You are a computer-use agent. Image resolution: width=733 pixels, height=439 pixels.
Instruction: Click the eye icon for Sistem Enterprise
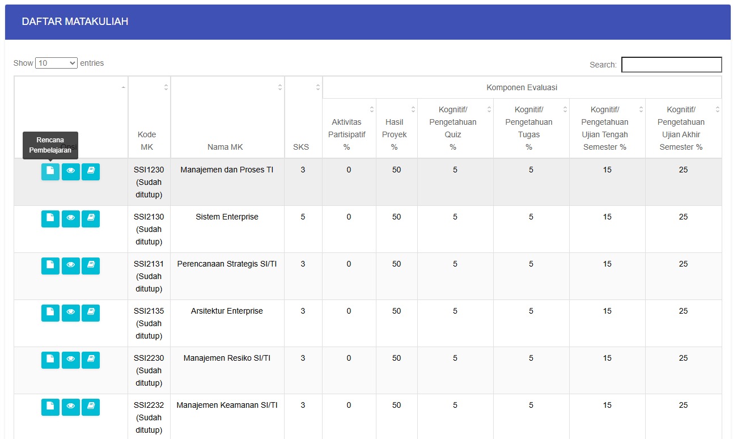[x=71, y=219]
